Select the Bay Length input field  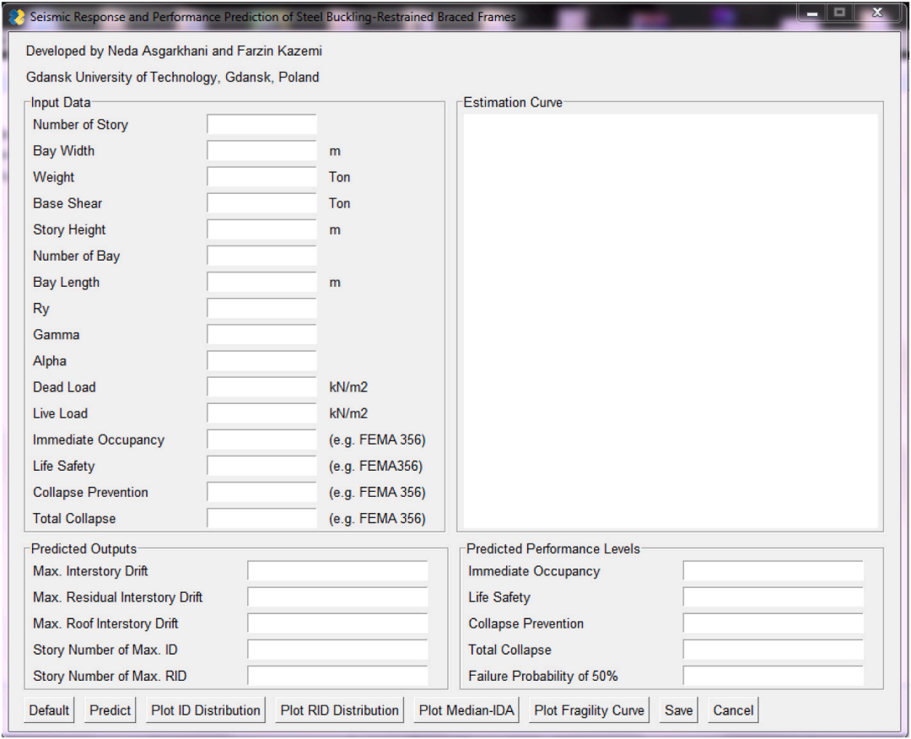(x=261, y=282)
